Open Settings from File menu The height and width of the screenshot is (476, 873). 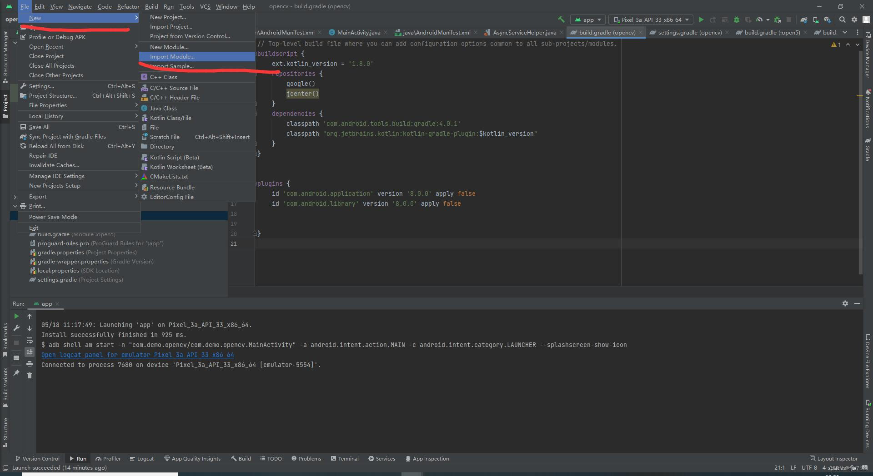pos(79,86)
